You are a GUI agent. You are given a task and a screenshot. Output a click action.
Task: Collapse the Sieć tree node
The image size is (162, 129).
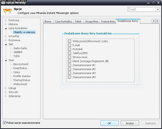click(x=6, y=44)
